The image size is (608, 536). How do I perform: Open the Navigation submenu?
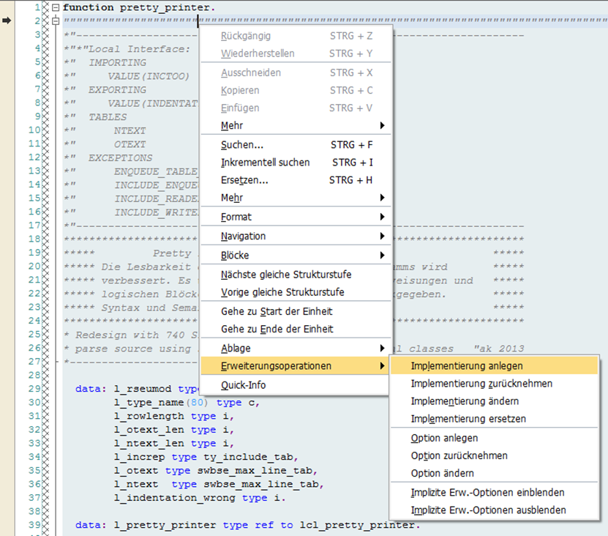296,236
